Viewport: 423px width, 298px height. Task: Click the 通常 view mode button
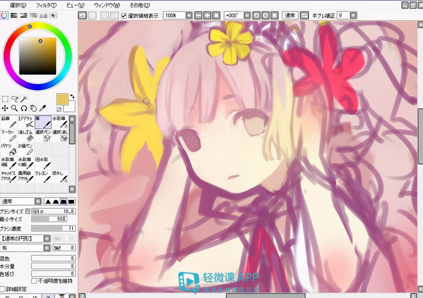[x=290, y=15]
